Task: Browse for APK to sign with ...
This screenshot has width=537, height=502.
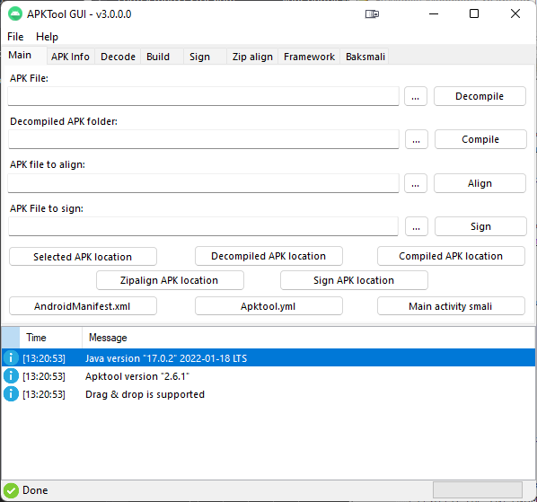Action: [x=417, y=226]
